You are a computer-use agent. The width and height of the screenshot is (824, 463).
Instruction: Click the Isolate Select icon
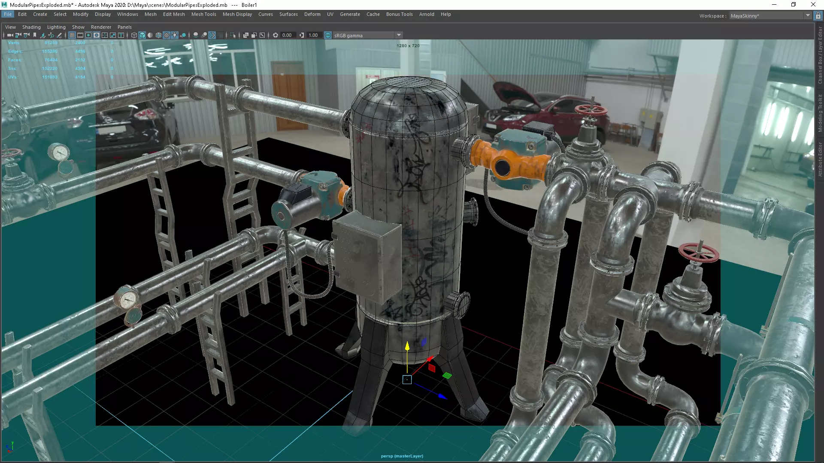(233, 35)
